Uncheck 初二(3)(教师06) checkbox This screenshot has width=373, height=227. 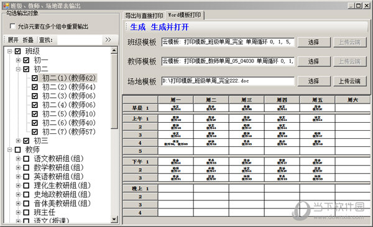pyautogui.click(x=35, y=96)
